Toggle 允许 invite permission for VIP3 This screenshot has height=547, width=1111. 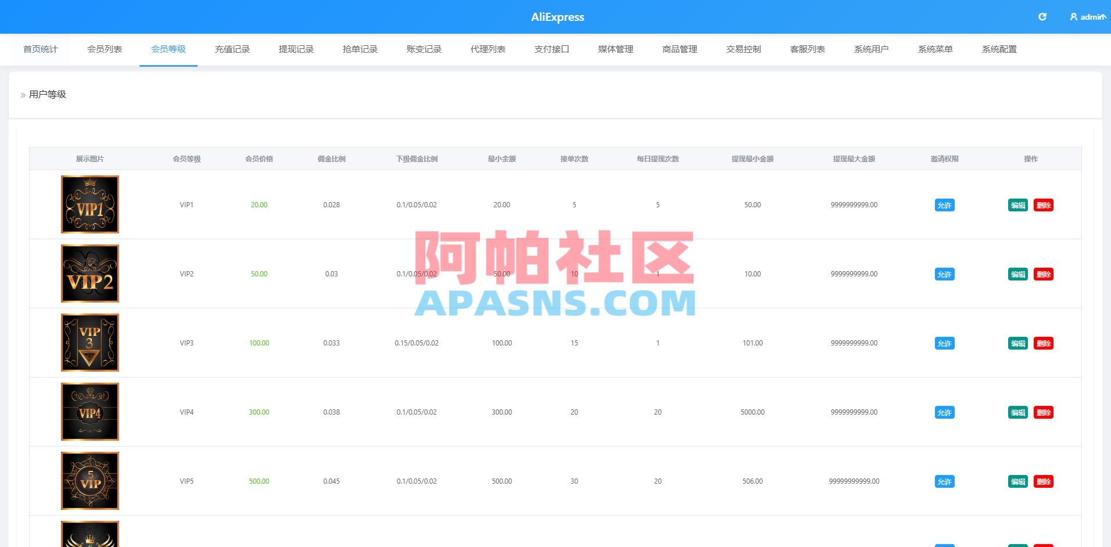(x=945, y=343)
